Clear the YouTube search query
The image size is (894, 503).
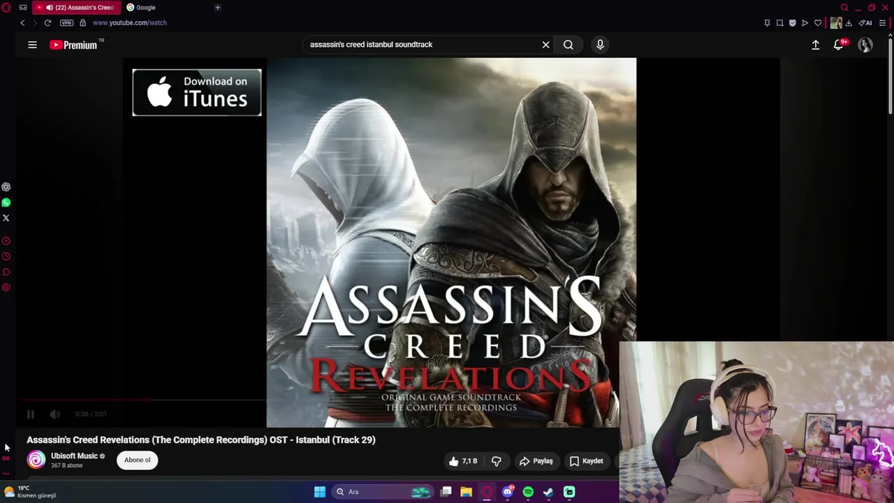[x=545, y=45]
